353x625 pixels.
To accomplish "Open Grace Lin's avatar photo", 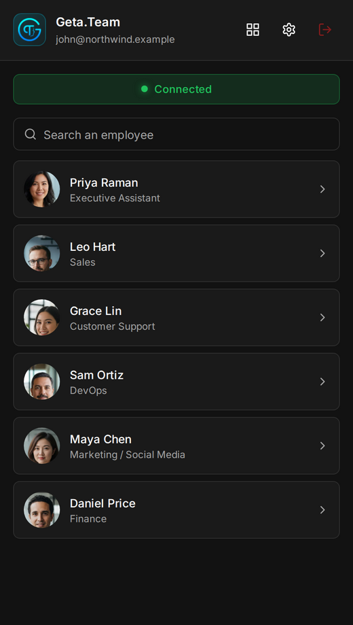I will click(42, 318).
